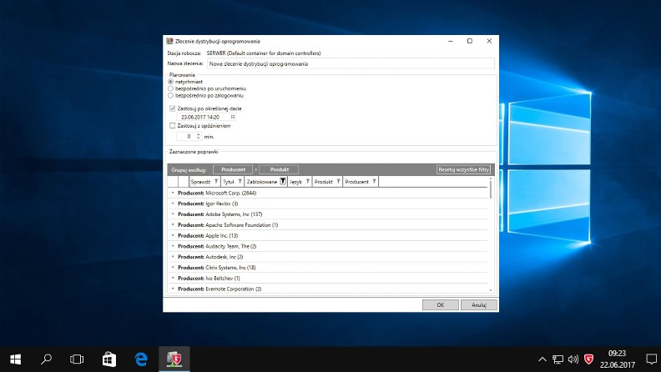Click the patch list scrollbar thumb
This screenshot has height=372, width=661.
pyautogui.click(x=491, y=189)
